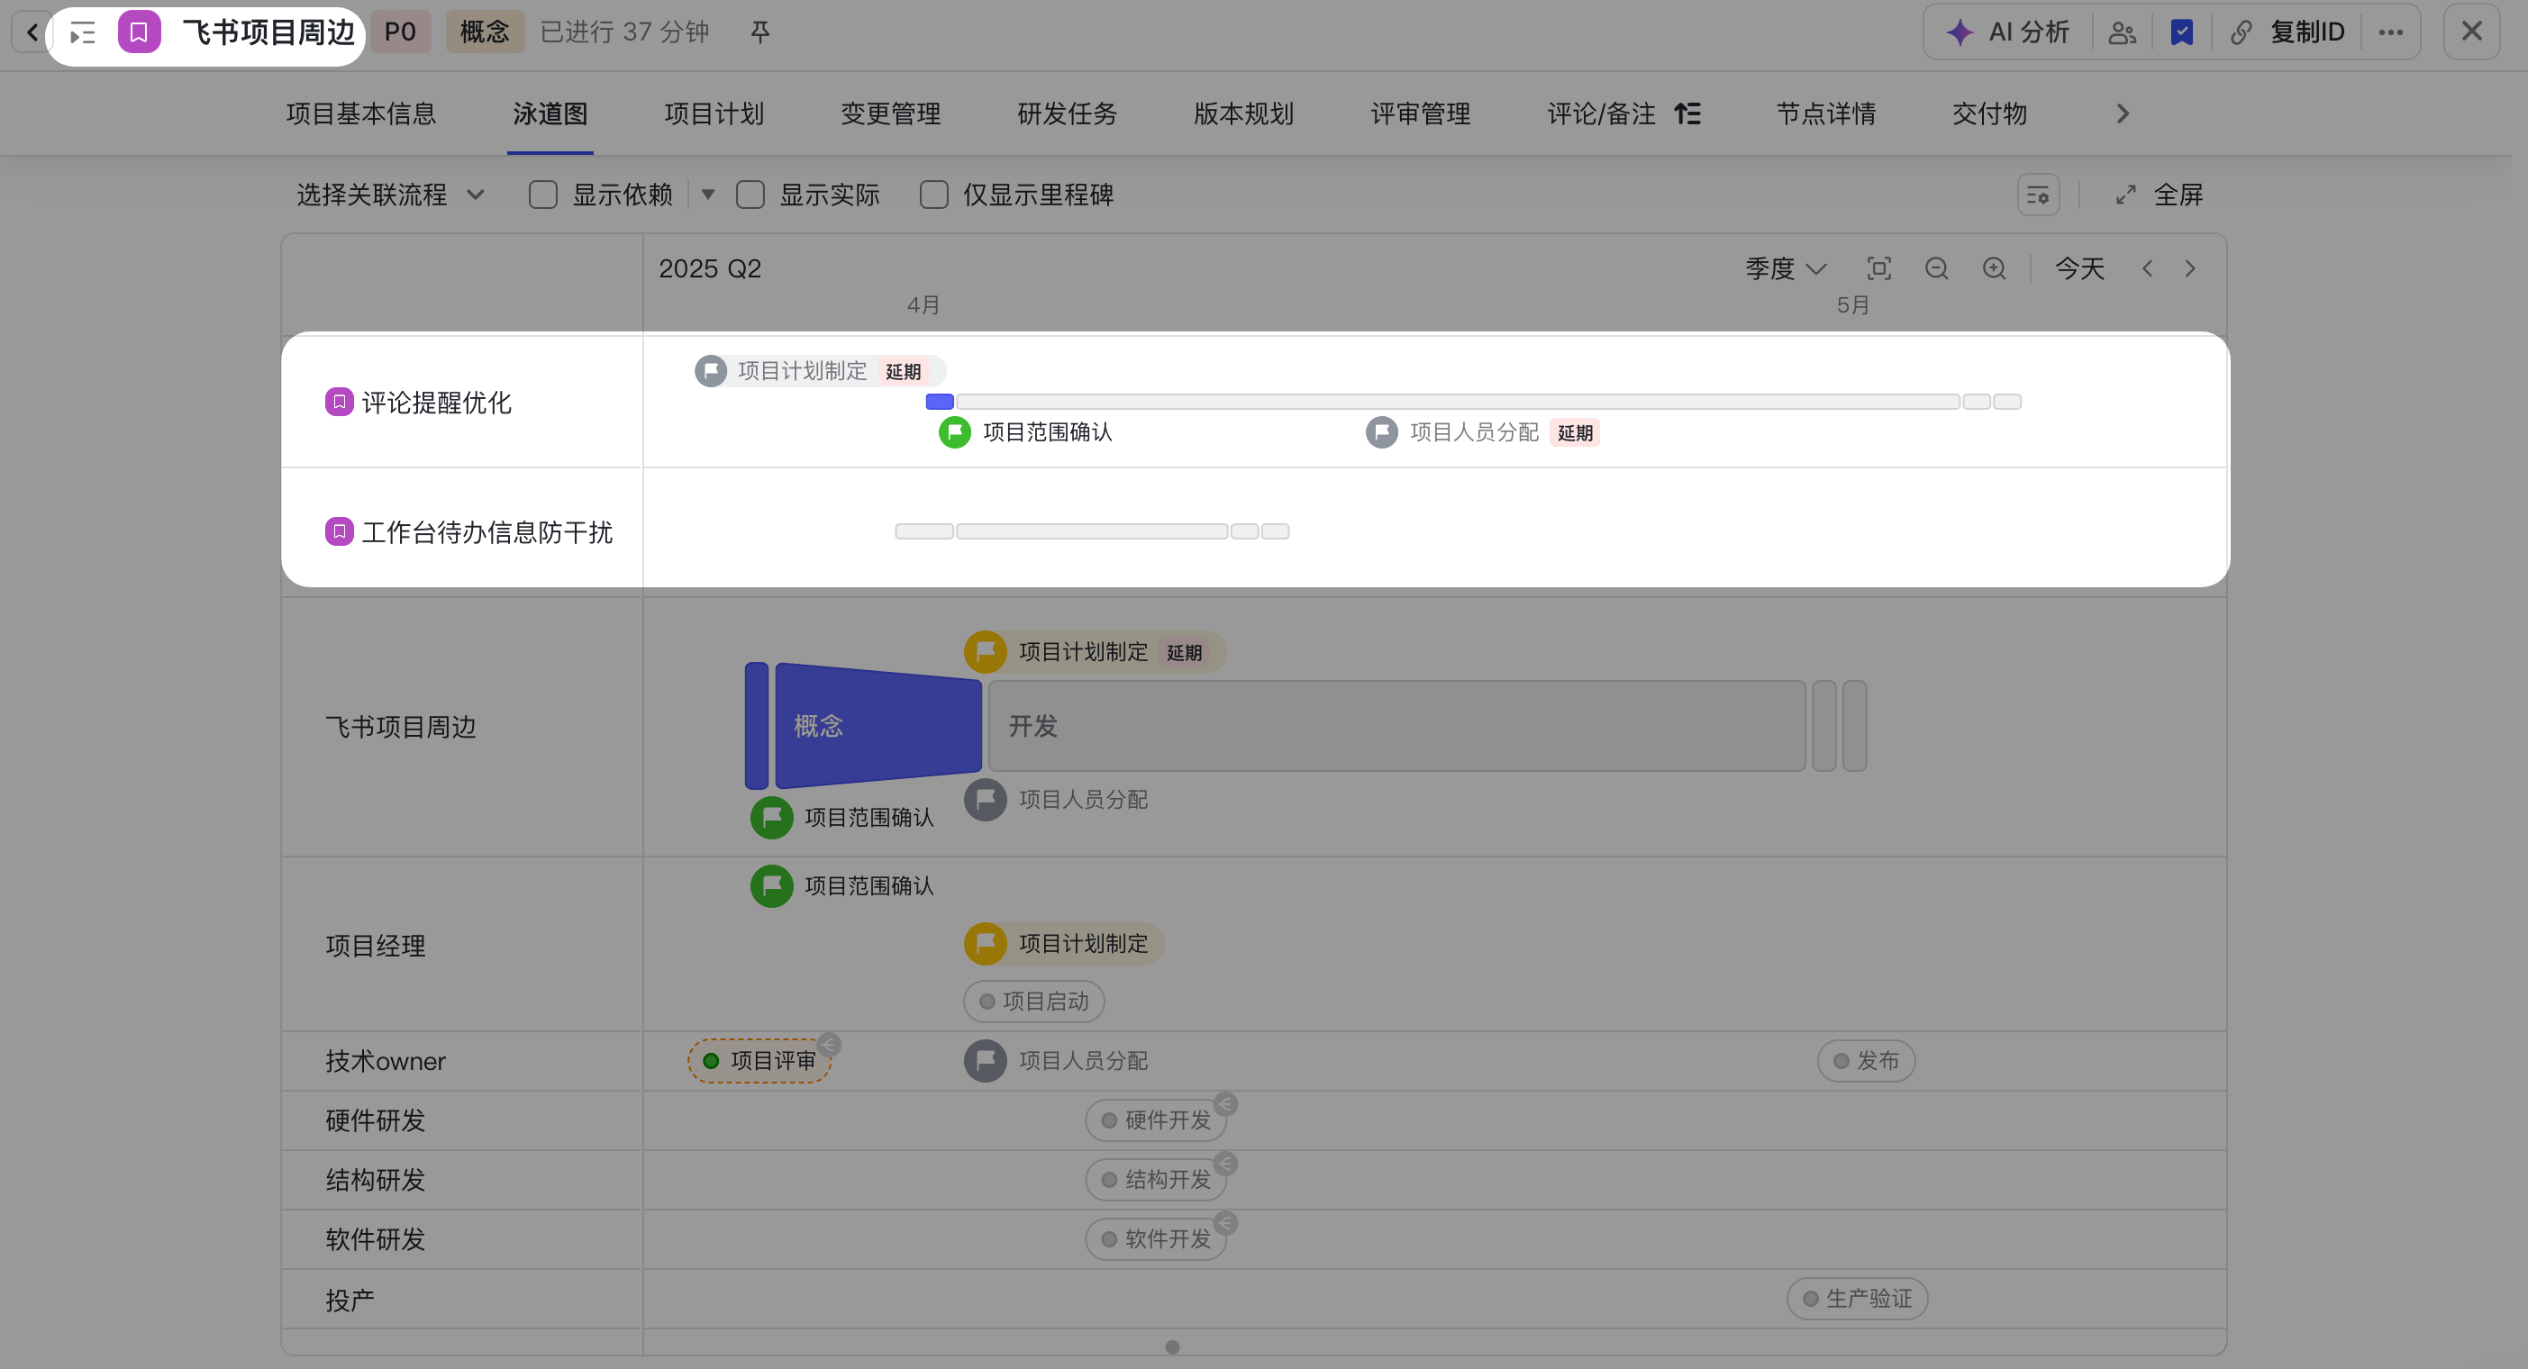Tick the 显示实际 checkbox
This screenshot has height=1369, width=2528.
[750, 195]
